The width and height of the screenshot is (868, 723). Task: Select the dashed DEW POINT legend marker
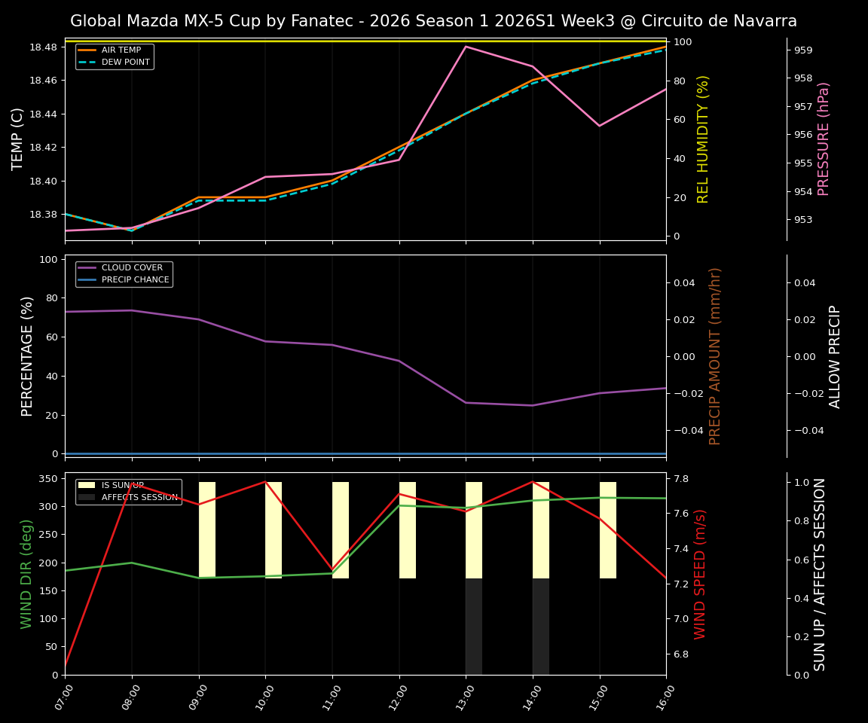point(87,62)
